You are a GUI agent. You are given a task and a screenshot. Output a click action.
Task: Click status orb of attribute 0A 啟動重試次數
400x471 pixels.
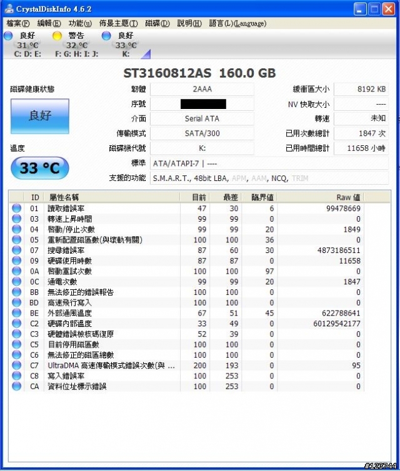16,271
